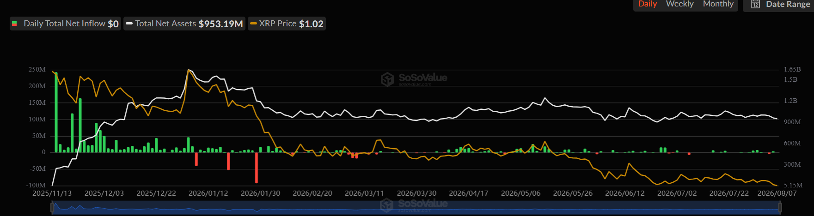
Task: Click the 2026/03/11 x-axis date label
Action: tap(364, 193)
